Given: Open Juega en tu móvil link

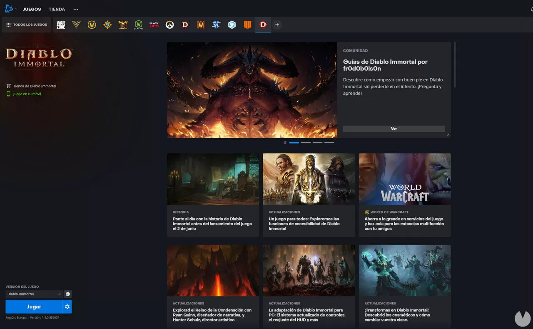Looking at the screenshot, I should (27, 94).
